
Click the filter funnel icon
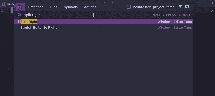(180, 7)
